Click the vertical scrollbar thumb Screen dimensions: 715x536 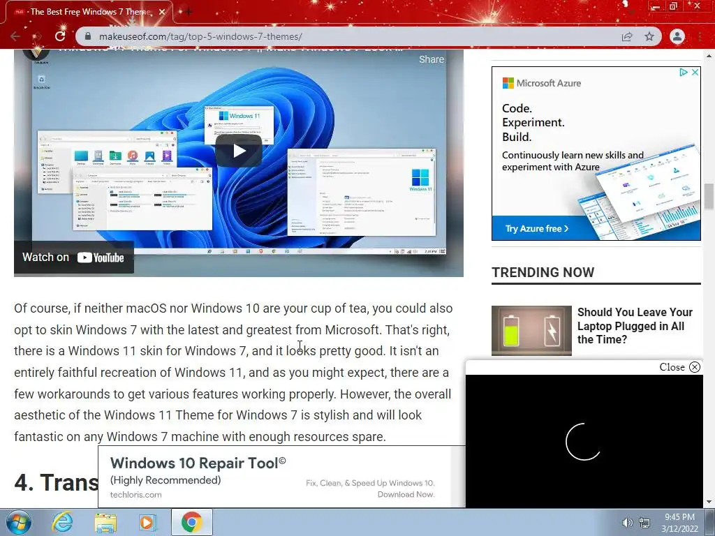(709, 196)
